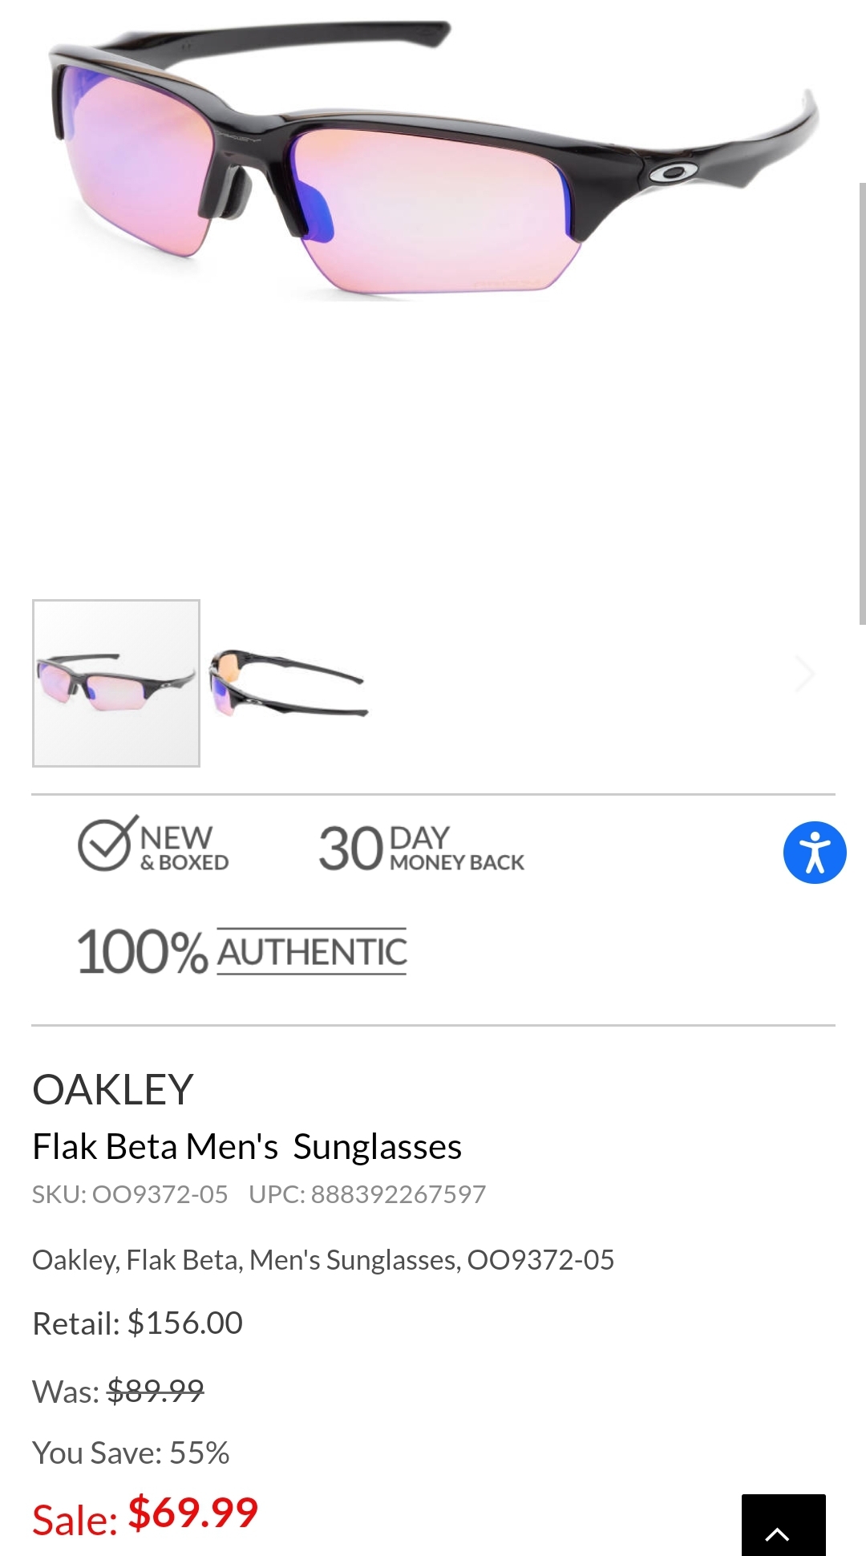Select the side-view sunglasses thumbnail
Viewport: 866px width, 1556px height.
(x=287, y=683)
